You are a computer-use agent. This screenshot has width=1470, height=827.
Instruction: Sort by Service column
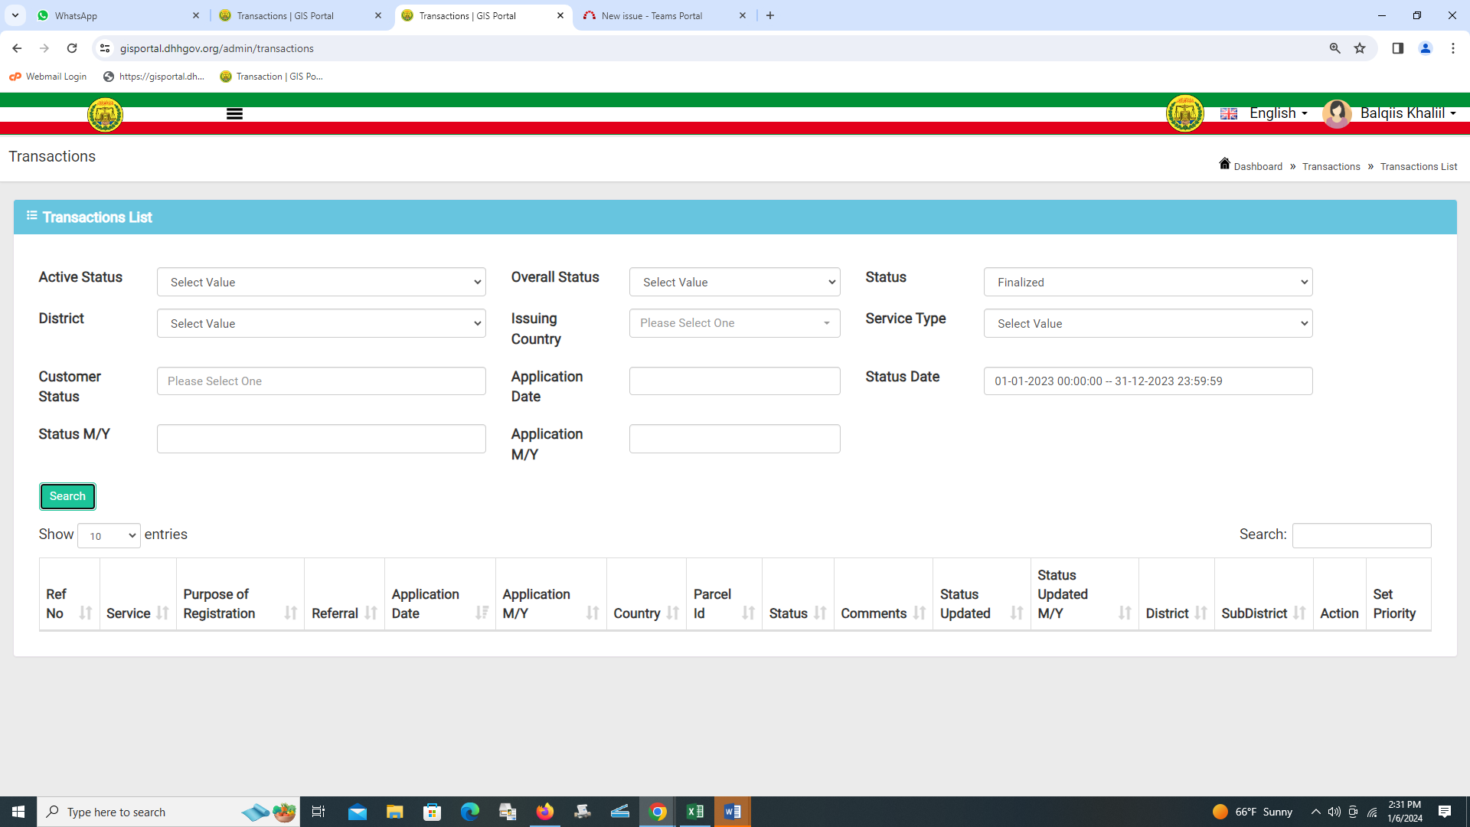tap(162, 613)
